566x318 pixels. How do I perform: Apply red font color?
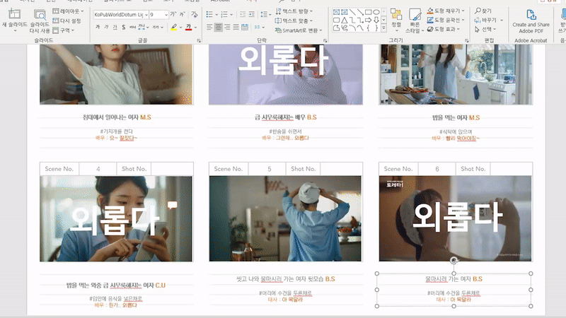188,27
